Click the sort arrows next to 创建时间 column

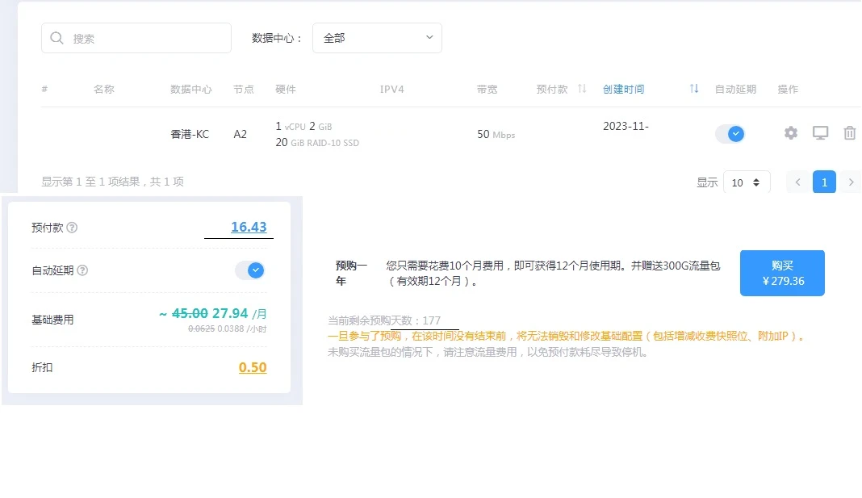[693, 89]
